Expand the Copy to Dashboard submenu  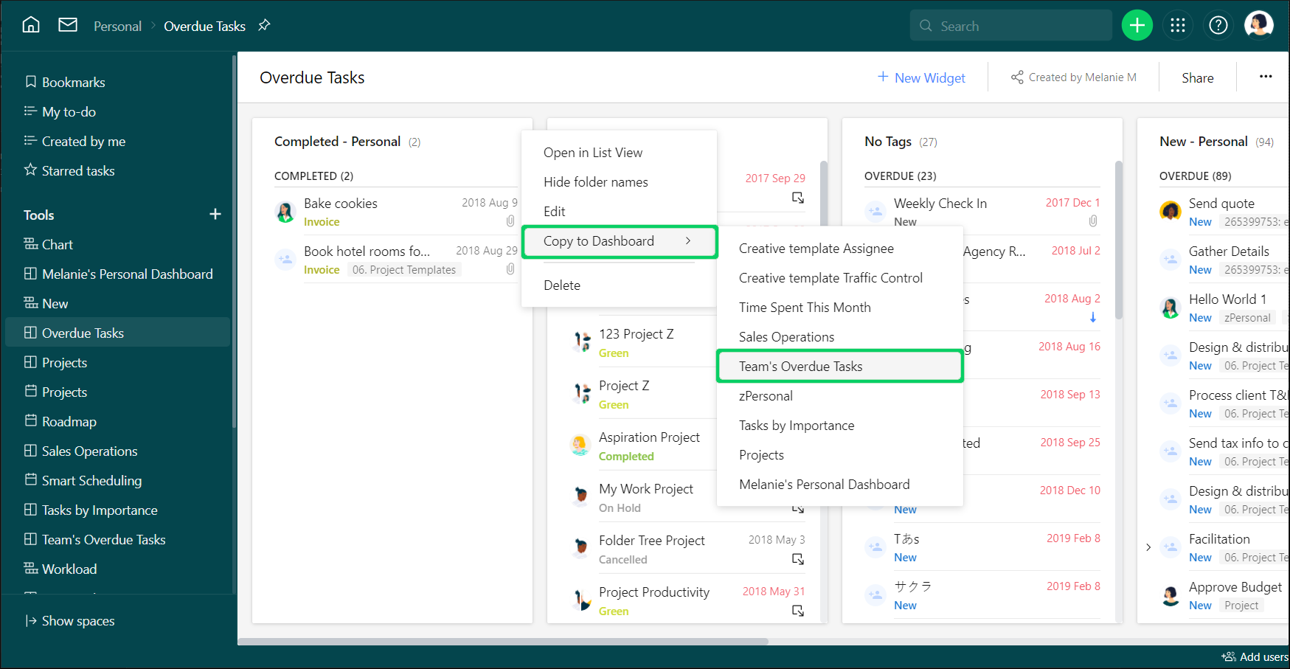[619, 241]
